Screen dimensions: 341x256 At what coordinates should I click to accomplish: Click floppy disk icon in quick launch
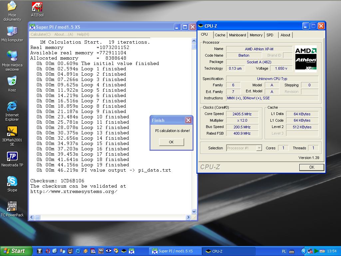tap(70, 251)
